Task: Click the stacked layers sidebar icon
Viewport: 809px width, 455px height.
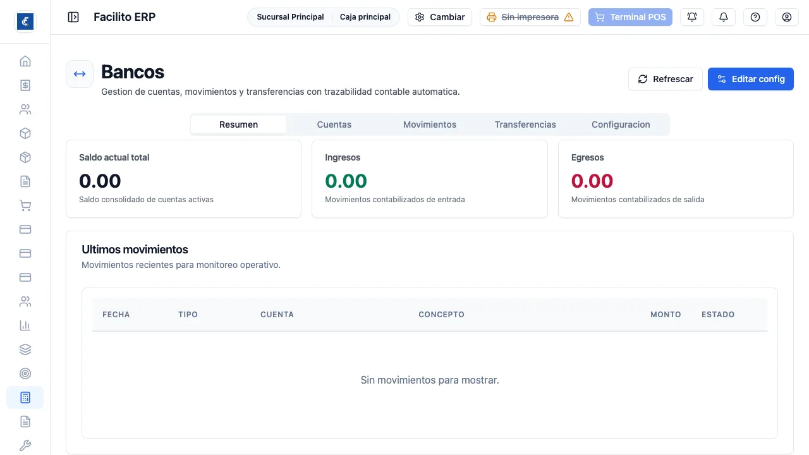Action: 25,349
